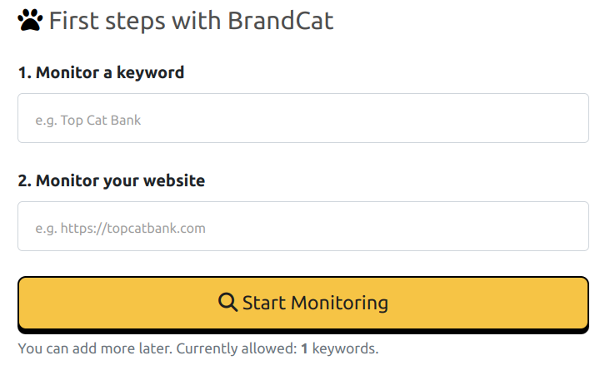This screenshot has width=605, height=390.
Task: Focus the keyword input field
Action: (303, 118)
